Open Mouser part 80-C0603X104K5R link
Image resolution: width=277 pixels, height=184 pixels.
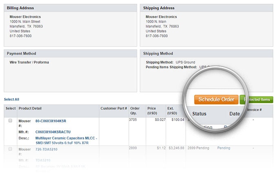tap(51, 121)
